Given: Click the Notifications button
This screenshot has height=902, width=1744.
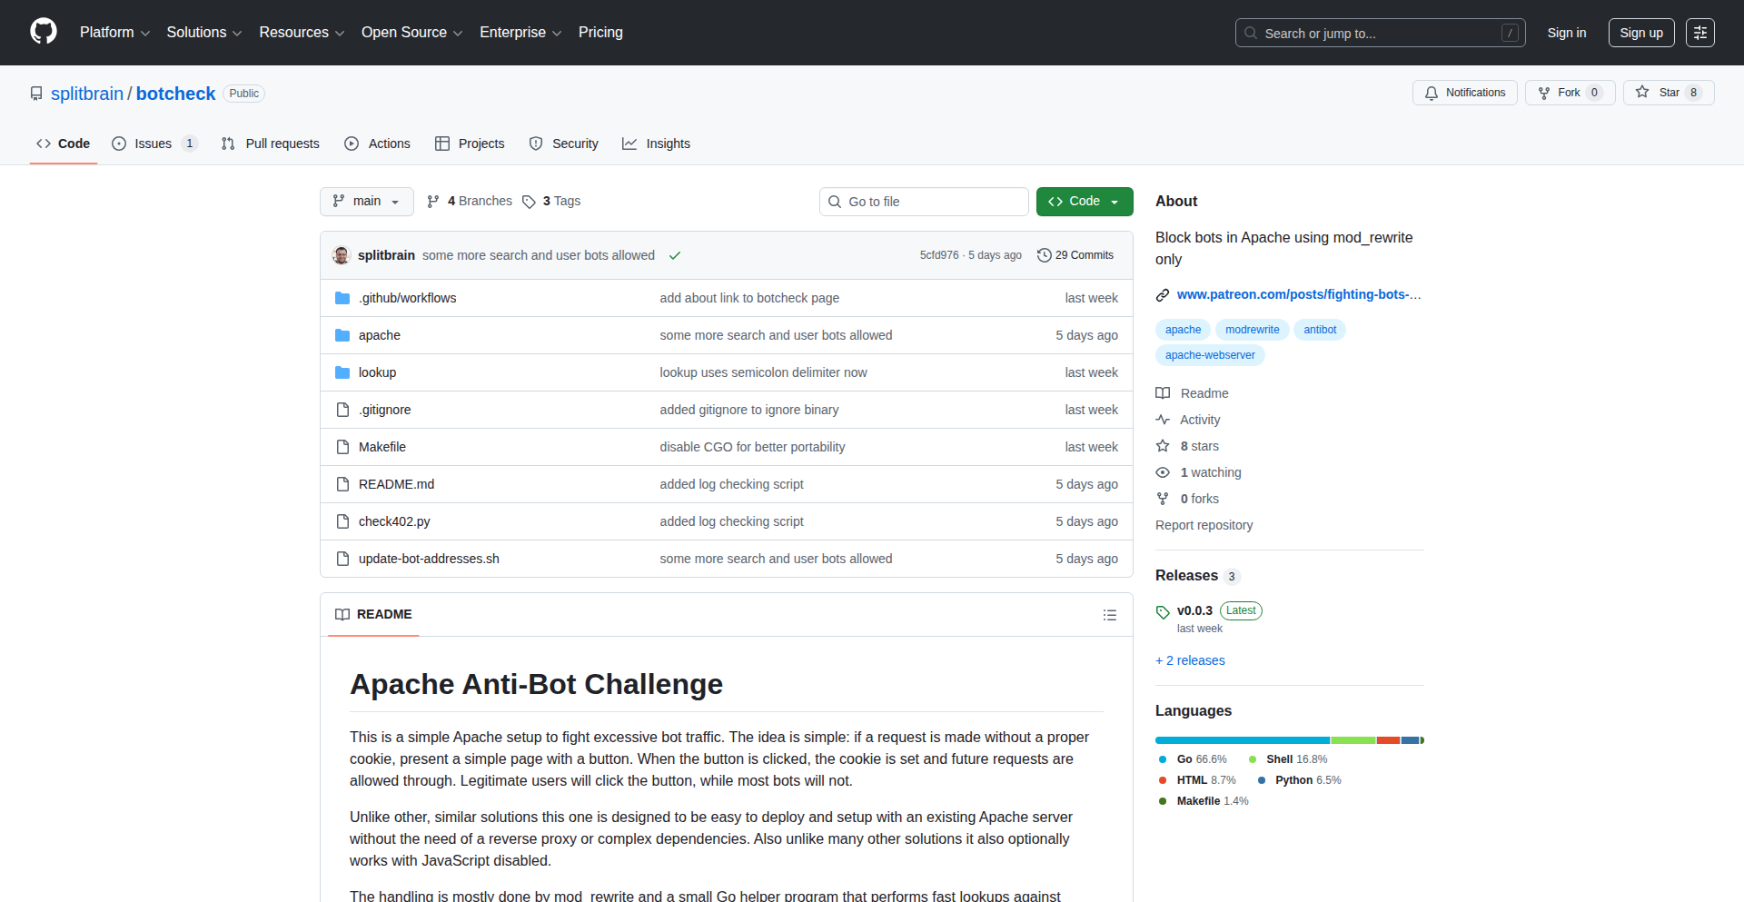Looking at the screenshot, I should 1465,93.
